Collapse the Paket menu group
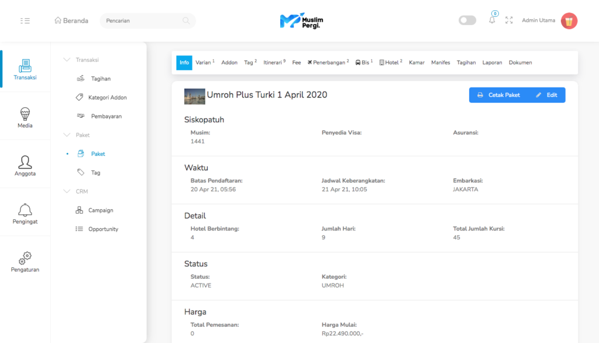The width and height of the screenshot is (599, 343). coord(66,135)
